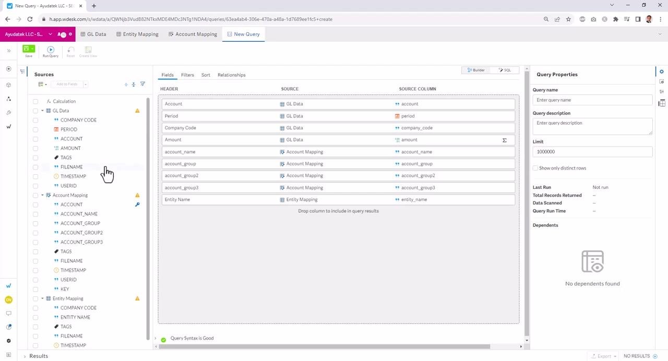Click the Limit input field

592,152
